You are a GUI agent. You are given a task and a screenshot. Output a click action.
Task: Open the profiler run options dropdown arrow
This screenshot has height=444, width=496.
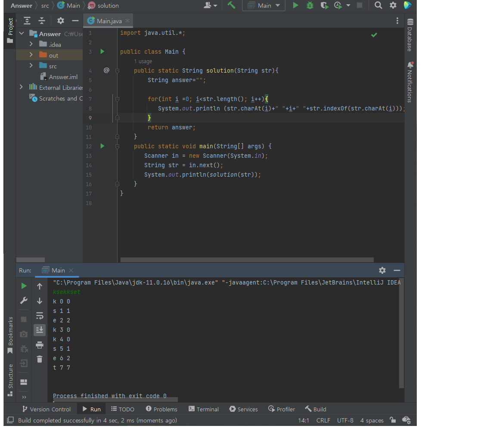point(348,5)
